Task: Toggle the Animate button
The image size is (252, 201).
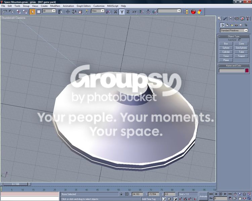Action: [x=203, y=196]
